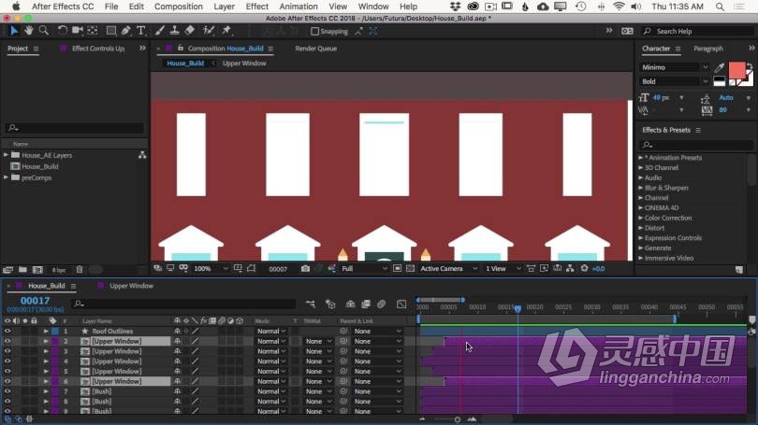Expand the Blur & Sharpen effects category
The height and width of the screenshot is (425, 758).
point(641,188)
